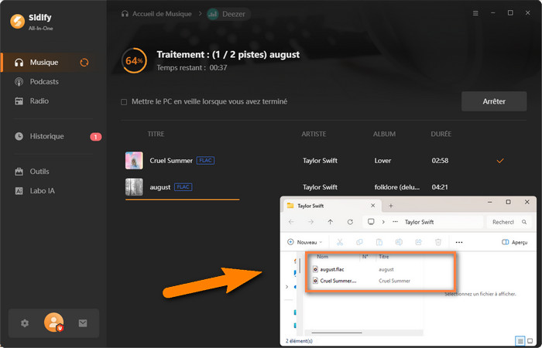Image resolution: width=542 pixels, height=348 pixels.
Task: Click the Cruel Summer album thumbnail
Action: point(134,160)
